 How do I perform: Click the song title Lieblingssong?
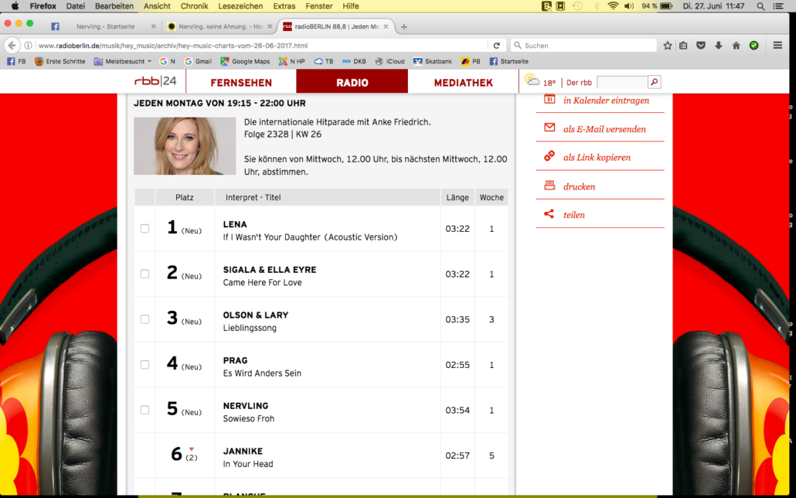[x=250, y=328]
